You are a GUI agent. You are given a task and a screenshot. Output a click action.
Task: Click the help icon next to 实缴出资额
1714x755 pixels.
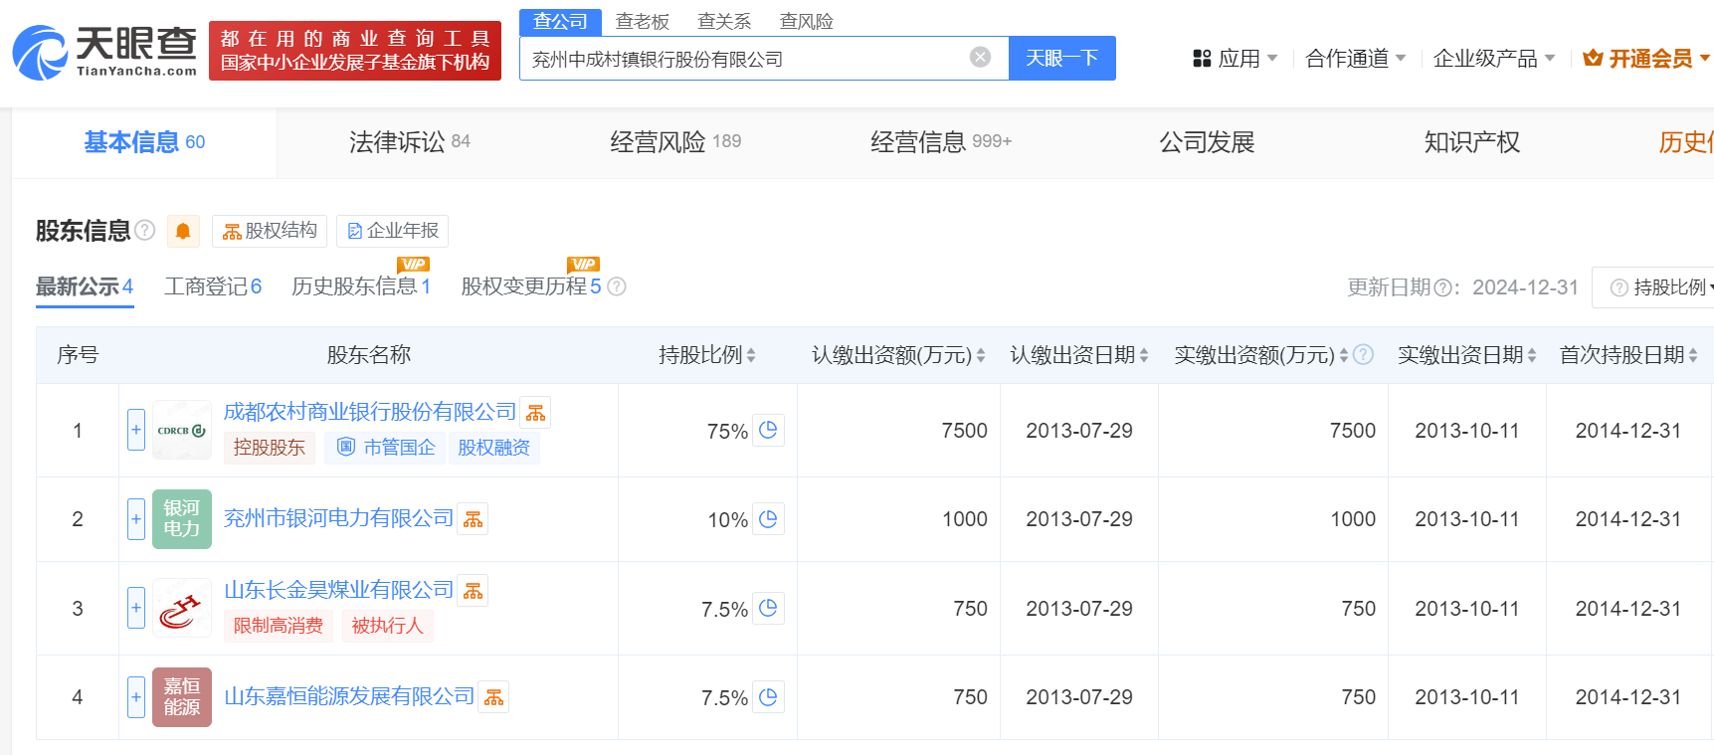1364,354
